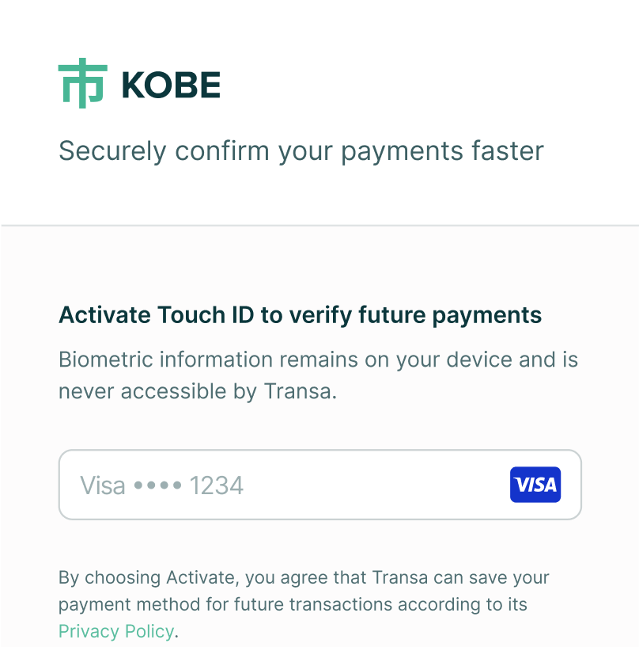Click the green Kobe logo icon

[82, 83]
